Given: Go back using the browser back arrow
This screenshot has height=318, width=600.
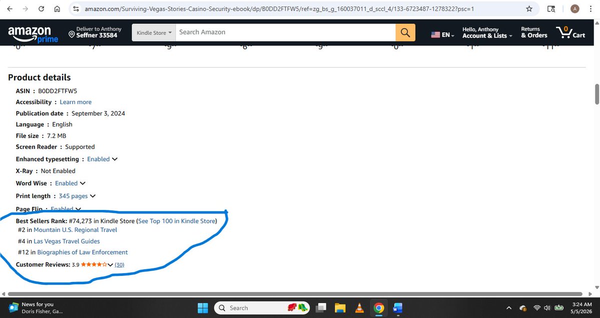Looking at the screenshot, I should click(x=10, y=9).
